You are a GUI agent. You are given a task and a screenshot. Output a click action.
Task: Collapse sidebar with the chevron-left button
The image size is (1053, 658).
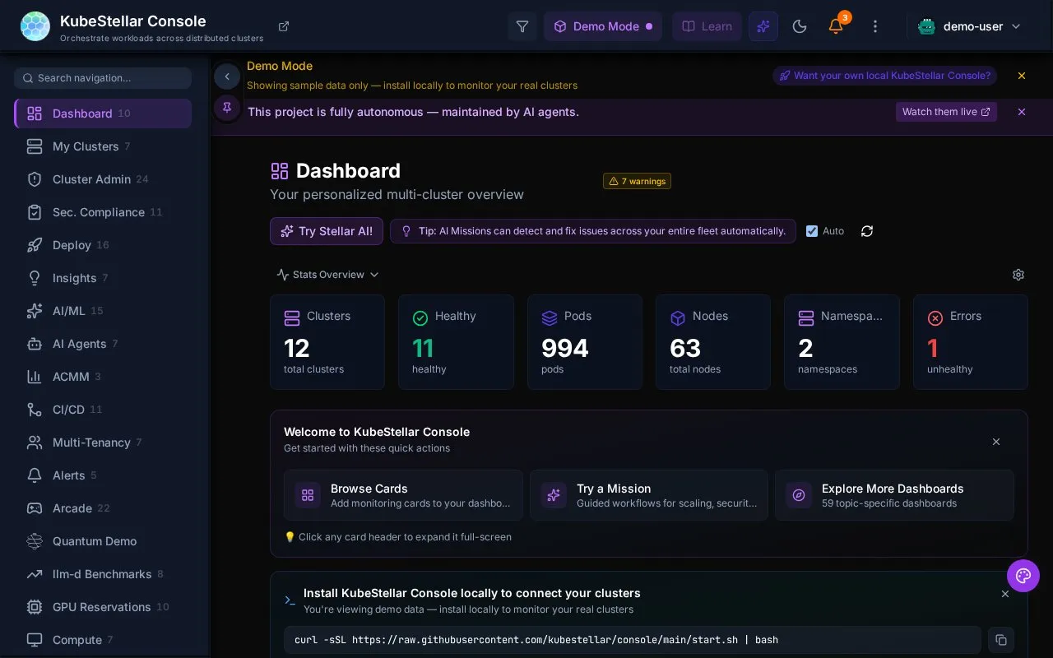(x=227, y=77)
